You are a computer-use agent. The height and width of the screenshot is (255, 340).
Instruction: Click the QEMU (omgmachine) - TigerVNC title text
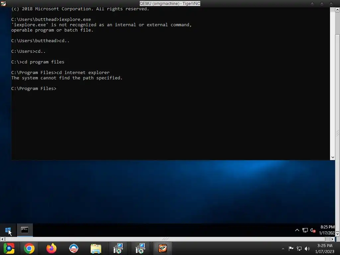click(170, 3)
